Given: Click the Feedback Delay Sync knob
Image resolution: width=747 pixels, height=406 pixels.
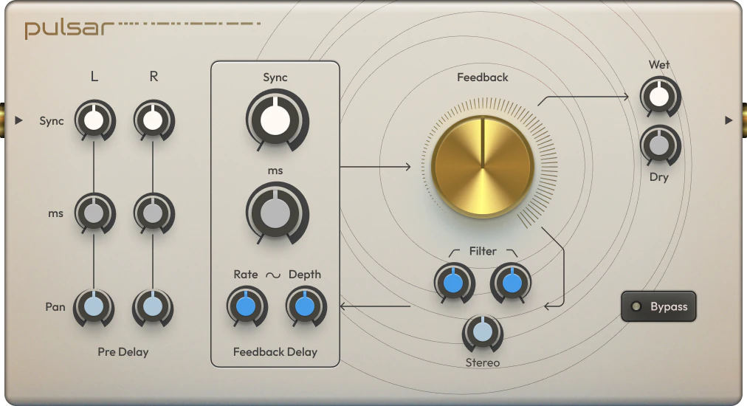Looking at the screenshot, I should 276,120.
